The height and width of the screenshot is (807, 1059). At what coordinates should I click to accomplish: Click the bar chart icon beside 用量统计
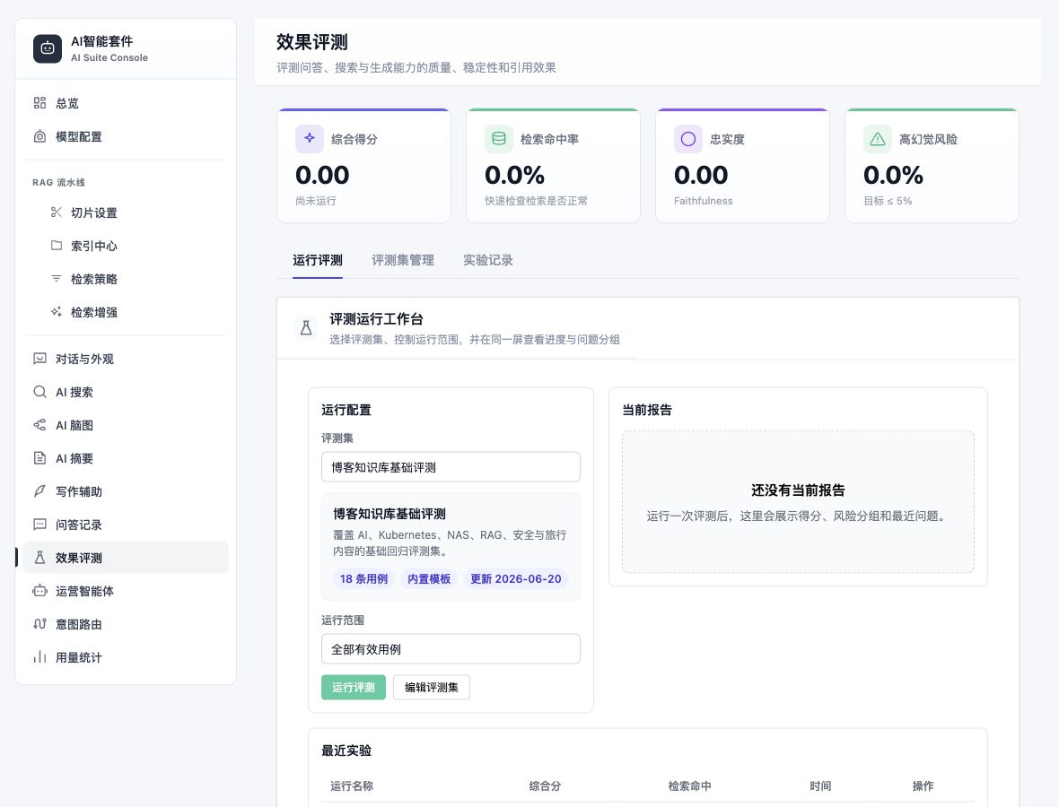(39, 656)
